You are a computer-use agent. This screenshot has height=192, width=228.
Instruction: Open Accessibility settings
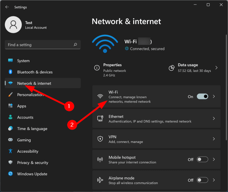43,151
